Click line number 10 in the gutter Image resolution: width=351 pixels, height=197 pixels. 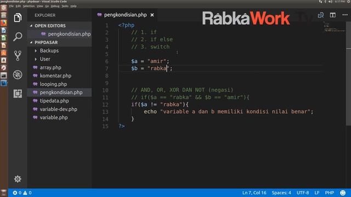point(105,90)
